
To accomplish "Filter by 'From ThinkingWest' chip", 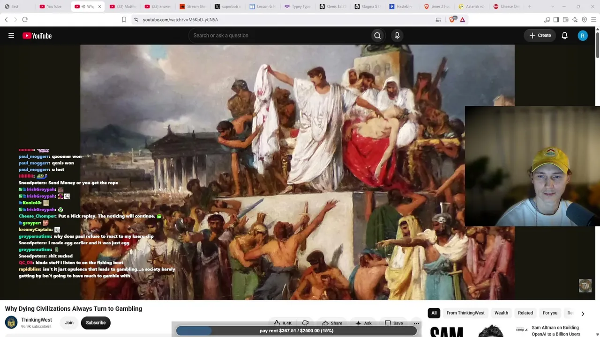I will (465, 313).
